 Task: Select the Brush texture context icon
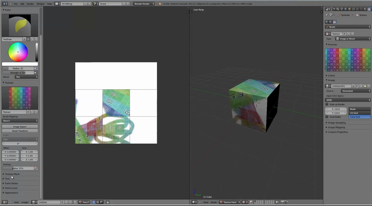point(334,22)
